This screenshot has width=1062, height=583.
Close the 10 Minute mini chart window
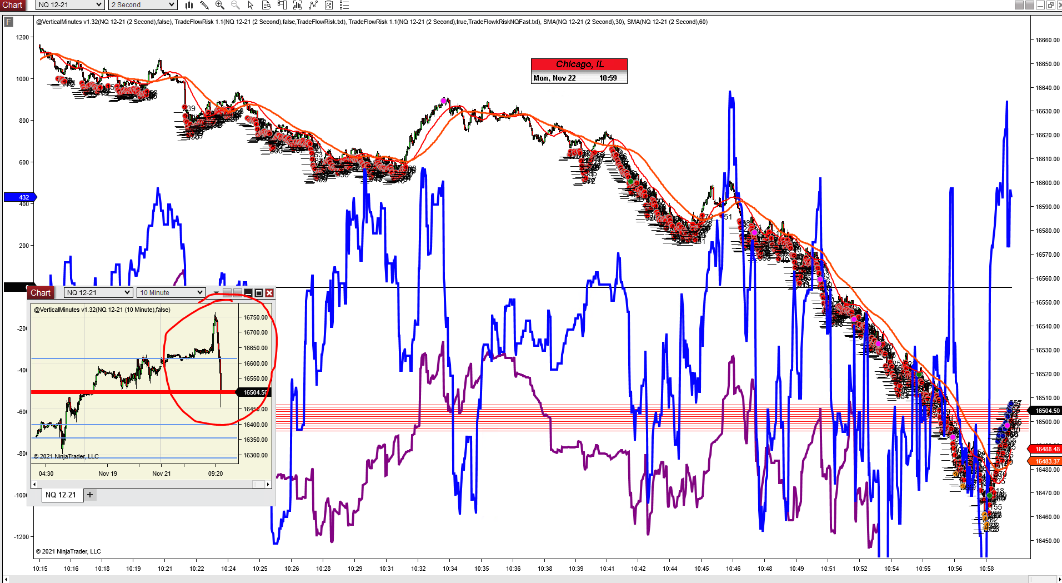[269, 293]
